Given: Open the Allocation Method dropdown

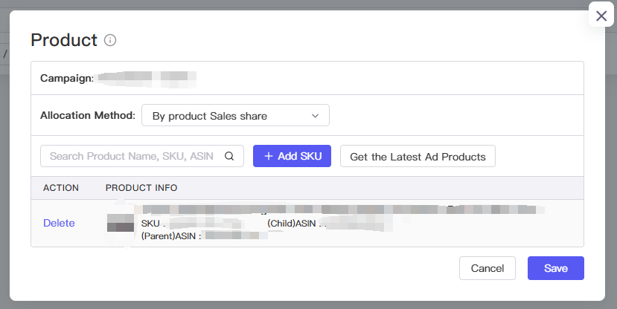Looking at the screenshot, I should [x=235, y=115].
